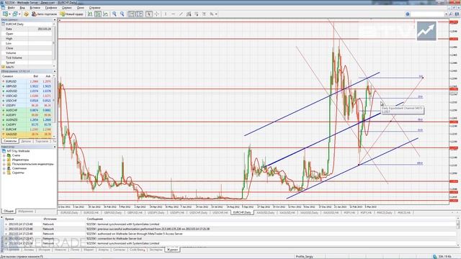Switch to GBPUSD,H4 chart tab
The height and width of the screenshot is (259, 461).
click(135, 212)
